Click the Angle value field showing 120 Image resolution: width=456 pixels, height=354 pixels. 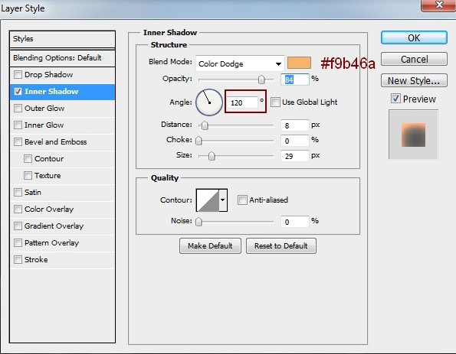(x=242, y=102)
